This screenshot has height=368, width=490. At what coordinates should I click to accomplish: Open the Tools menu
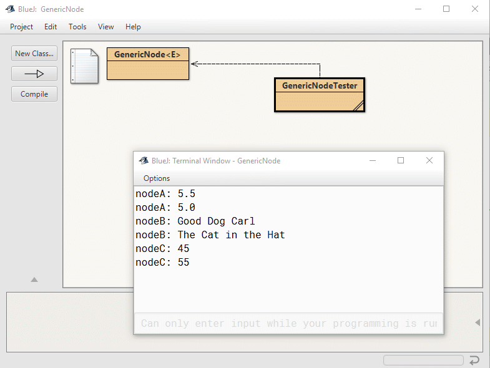pos(77,27)
